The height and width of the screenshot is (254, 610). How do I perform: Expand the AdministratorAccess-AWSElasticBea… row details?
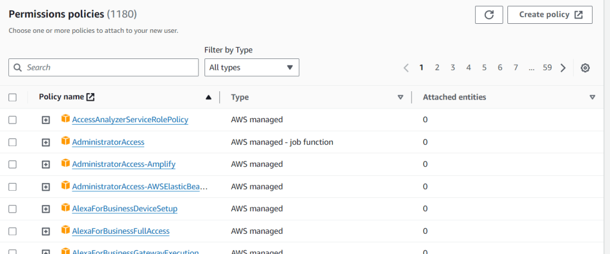(46, 187)
